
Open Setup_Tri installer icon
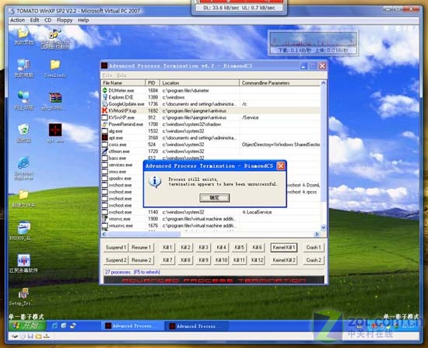(x=24, y=294)
